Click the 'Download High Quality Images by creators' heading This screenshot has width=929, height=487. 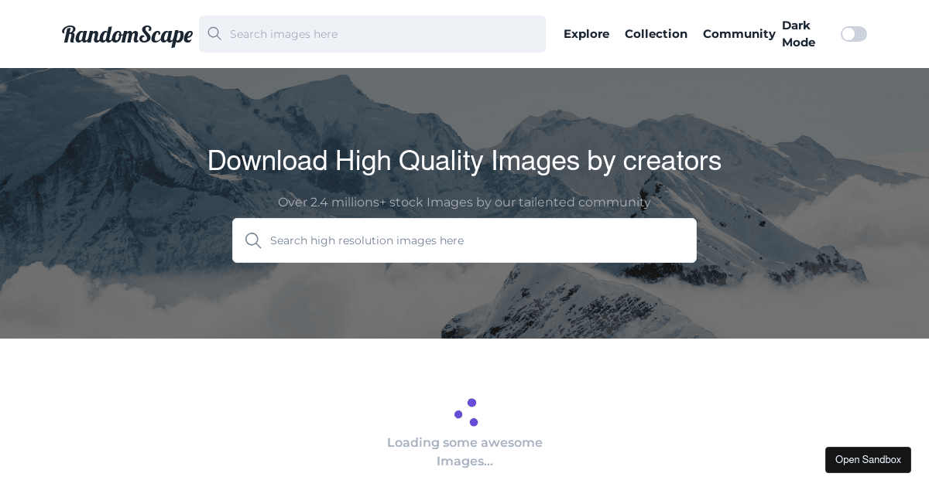tap(464, 161)
